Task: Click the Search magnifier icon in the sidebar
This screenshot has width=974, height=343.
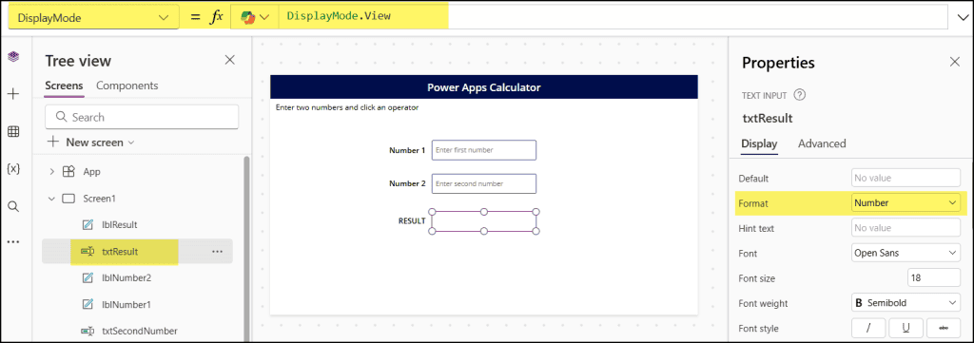Action: click(x=13, y=206)
